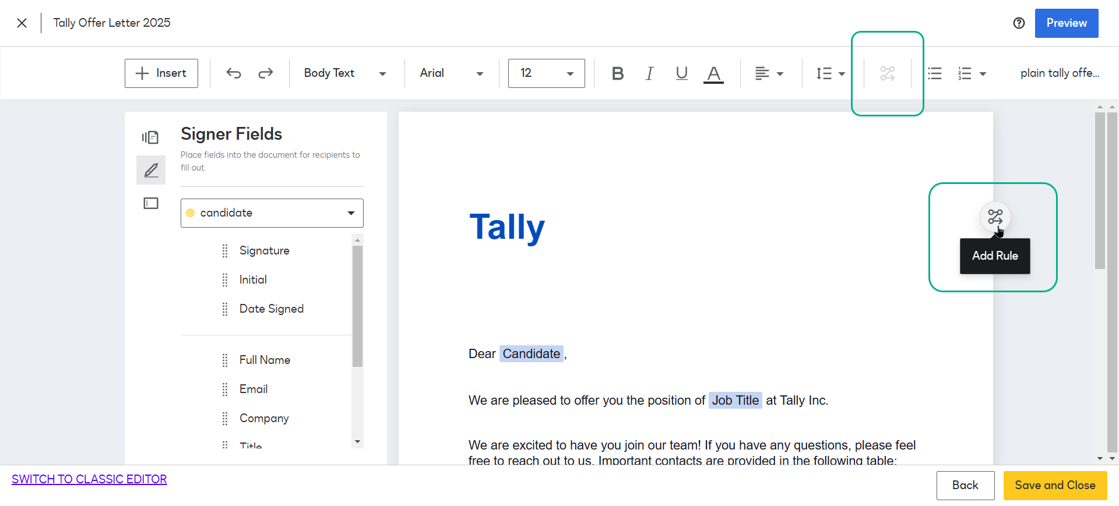Open the text color picker
This screenshot has width=1119, height=506.
pyautogui.click(x=713, y=73)
